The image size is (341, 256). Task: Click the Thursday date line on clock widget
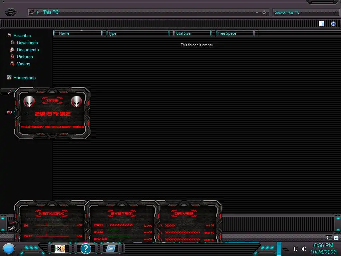[x=52, y=127]
